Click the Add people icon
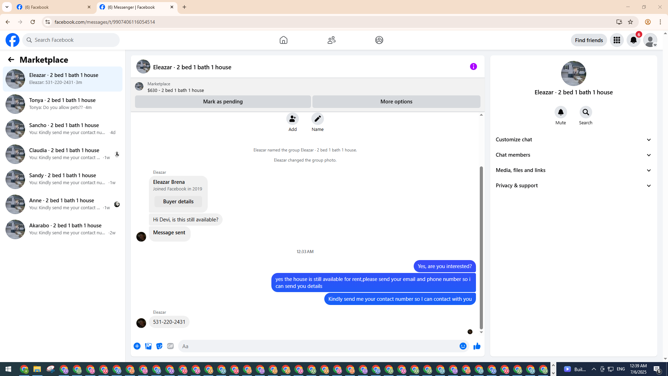The height and width of the screenshot is (376, 668). tap(292, 119)
